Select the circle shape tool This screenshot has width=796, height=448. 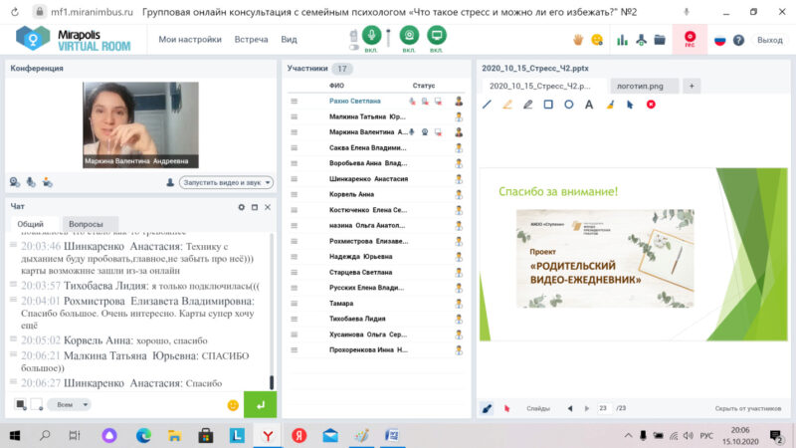coord(568,105)
